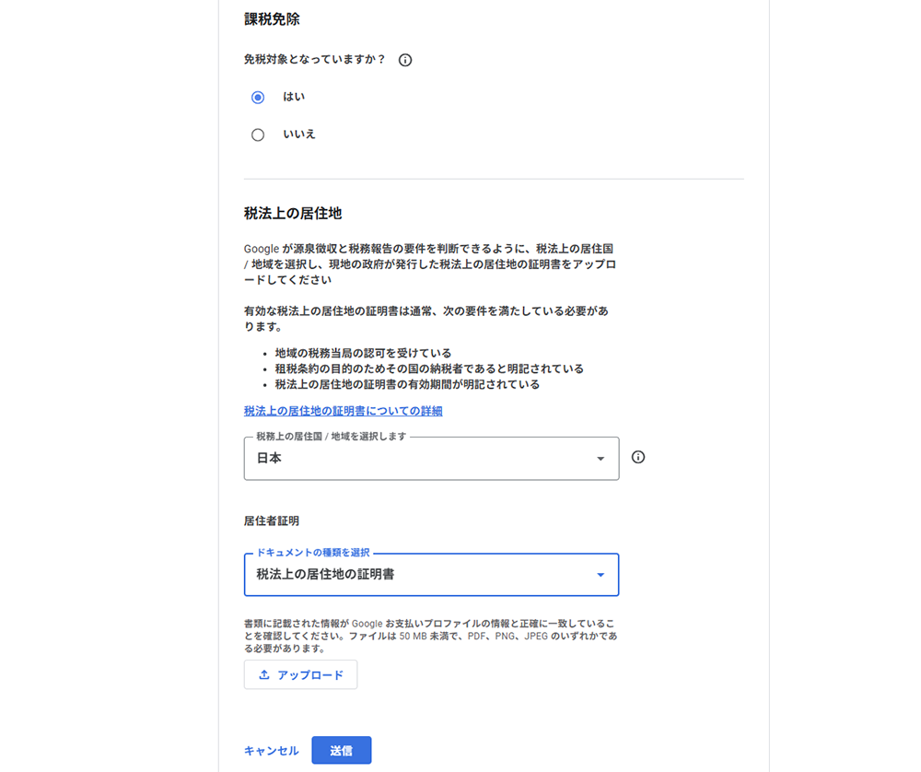Screen dimensions: 921x772
Task: Click the 税法上の居住地 section heading
Action: coord(293,213)
